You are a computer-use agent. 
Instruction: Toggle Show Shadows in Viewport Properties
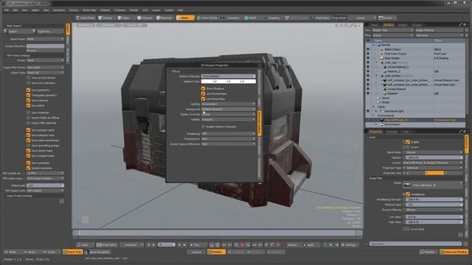pyautogui.click(x=204, y=88)
